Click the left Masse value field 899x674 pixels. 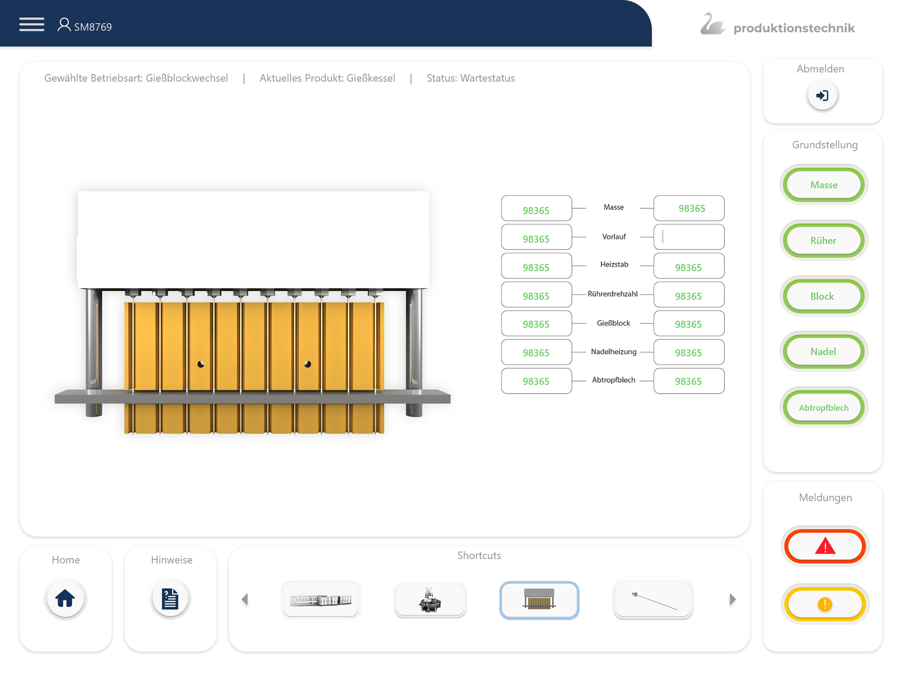coord(536,208)
